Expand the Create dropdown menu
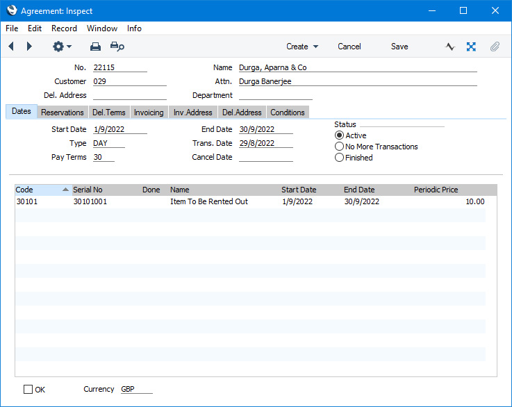512x407 pixels. pyautogui.click(x=302, y=47)
